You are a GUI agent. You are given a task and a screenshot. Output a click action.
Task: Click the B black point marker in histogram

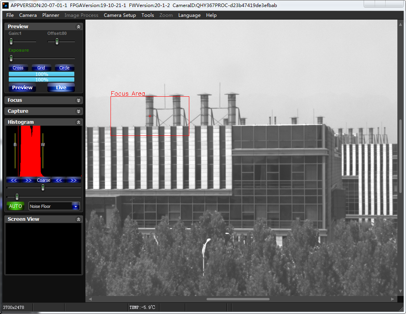tap(15, 144)
